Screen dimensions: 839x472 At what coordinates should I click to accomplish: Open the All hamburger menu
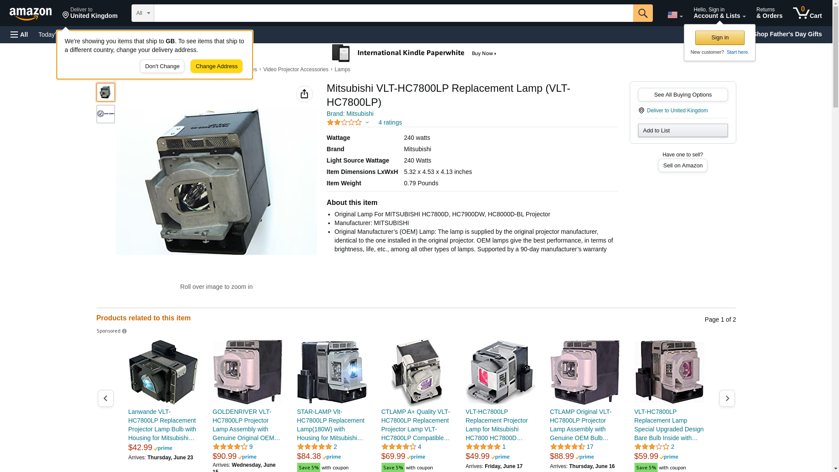(19, 35)
